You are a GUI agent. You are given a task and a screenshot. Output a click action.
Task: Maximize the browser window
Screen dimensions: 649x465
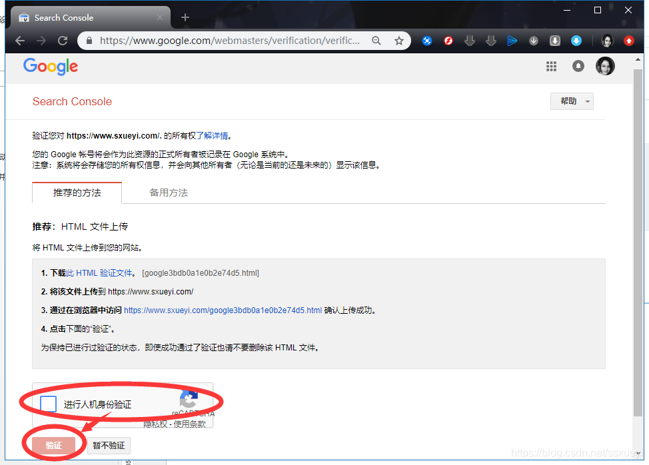598,10
